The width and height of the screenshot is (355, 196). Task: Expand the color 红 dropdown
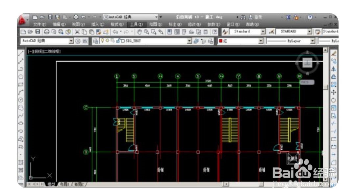click(x=261, y=41)
